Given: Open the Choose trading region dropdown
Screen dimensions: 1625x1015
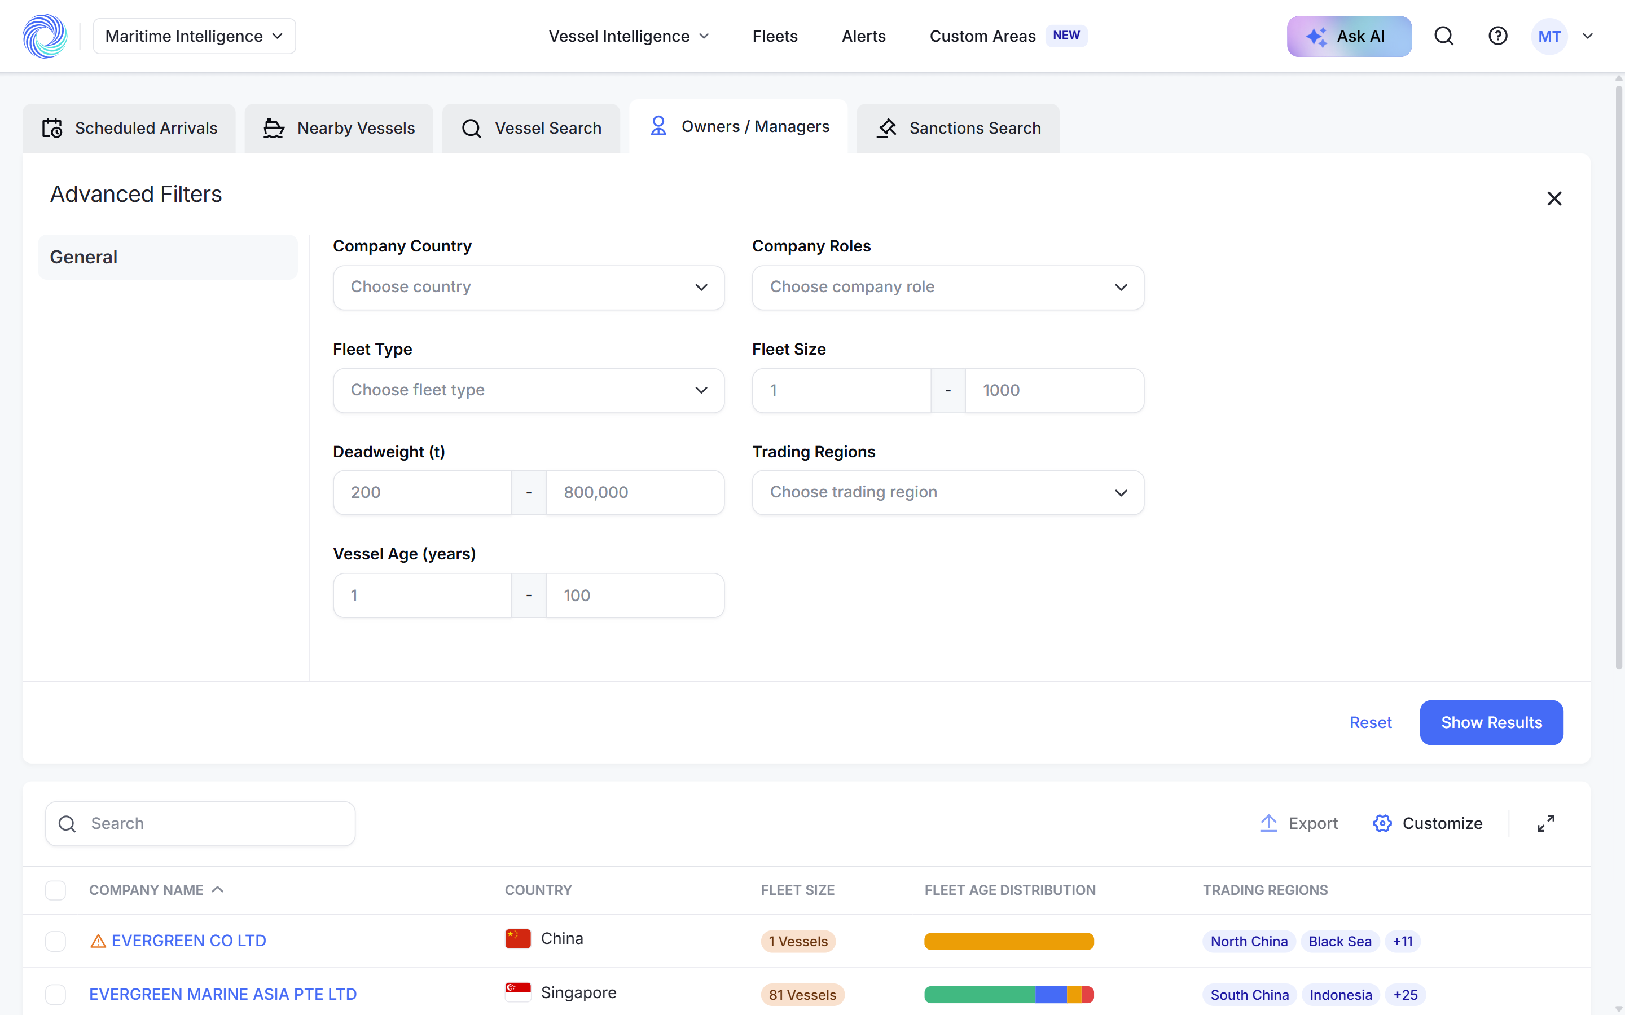Looking at the screenshot, I should pyautogui.click(x=947, y=493).
